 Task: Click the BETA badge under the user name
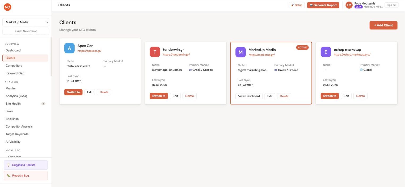(358, 7)
